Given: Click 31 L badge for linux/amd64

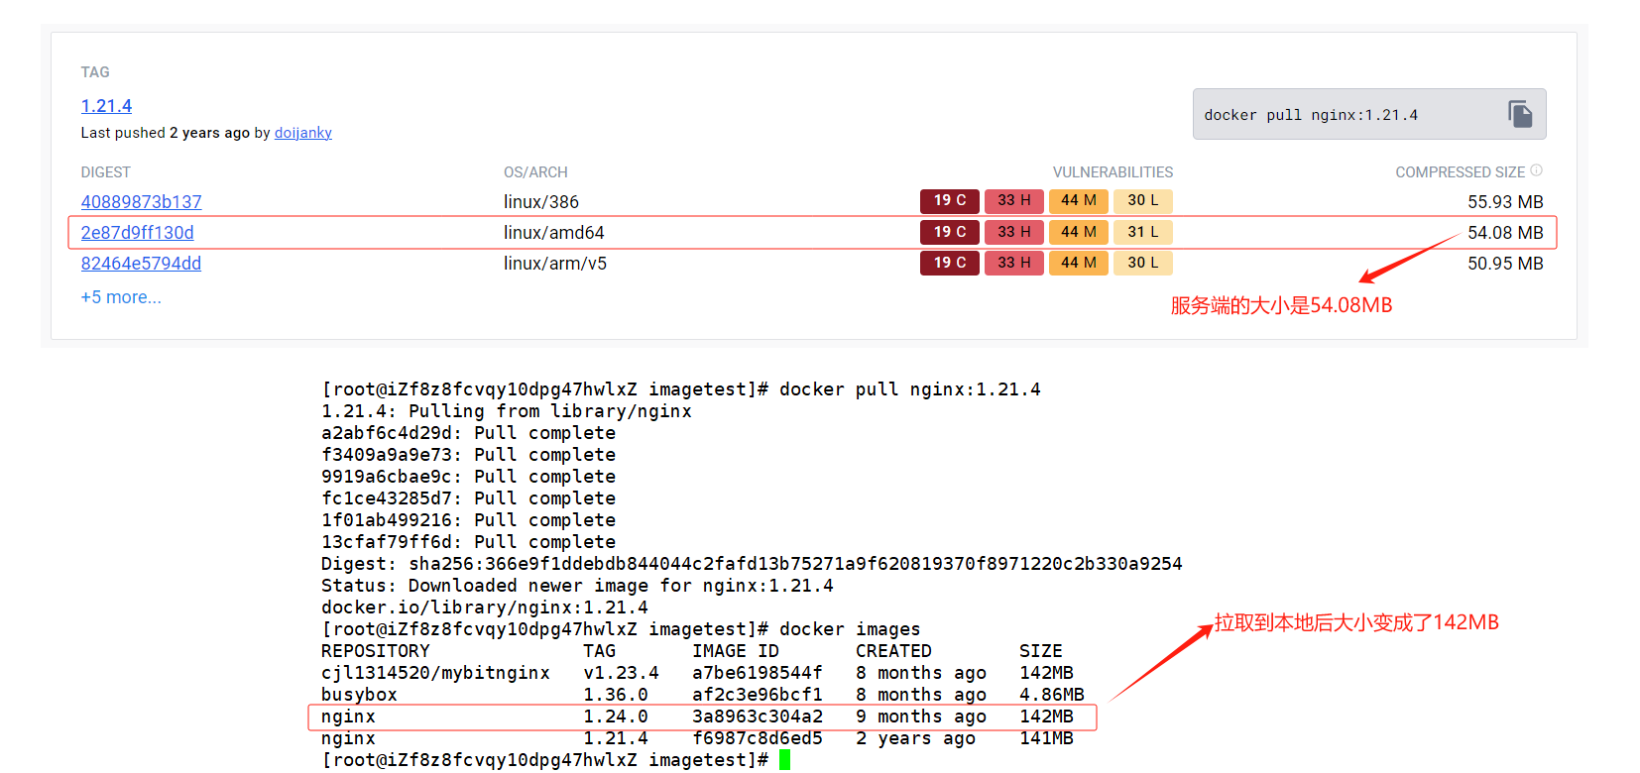Looking at the screenshot, I should pyautogui.click(x=1143, y=232).
